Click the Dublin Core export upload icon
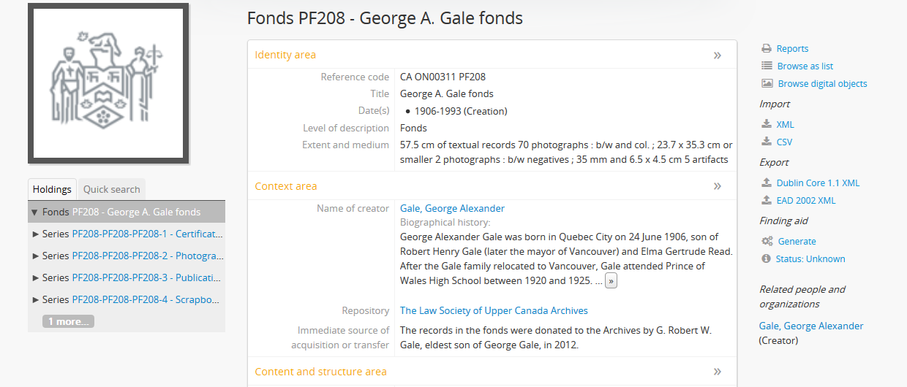 tap(767, 183)
